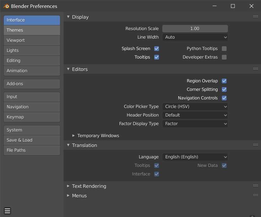Collapse the Editors panel
Viewport: 261px width, 217px height.
(68, 69)
